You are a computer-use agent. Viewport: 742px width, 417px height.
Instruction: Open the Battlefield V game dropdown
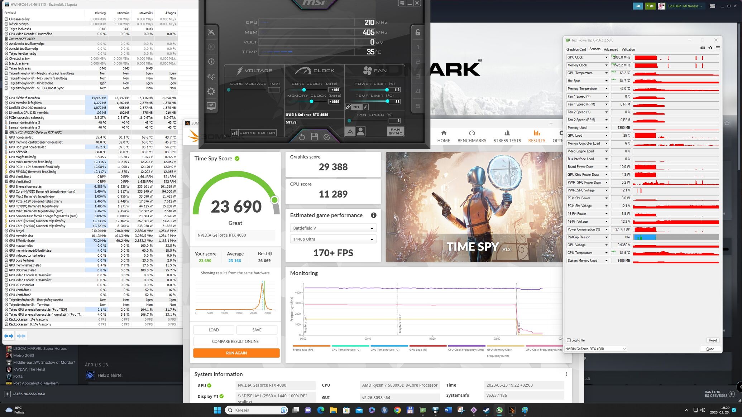[333, 228]
